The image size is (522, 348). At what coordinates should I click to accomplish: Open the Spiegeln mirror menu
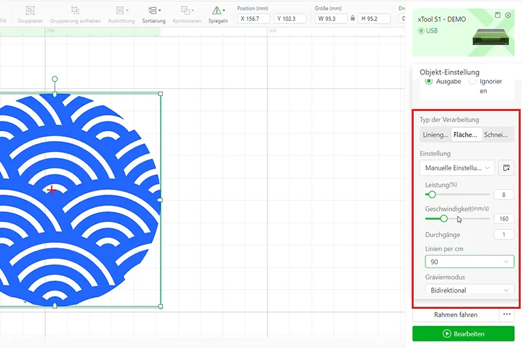click(x=218, y=14)
